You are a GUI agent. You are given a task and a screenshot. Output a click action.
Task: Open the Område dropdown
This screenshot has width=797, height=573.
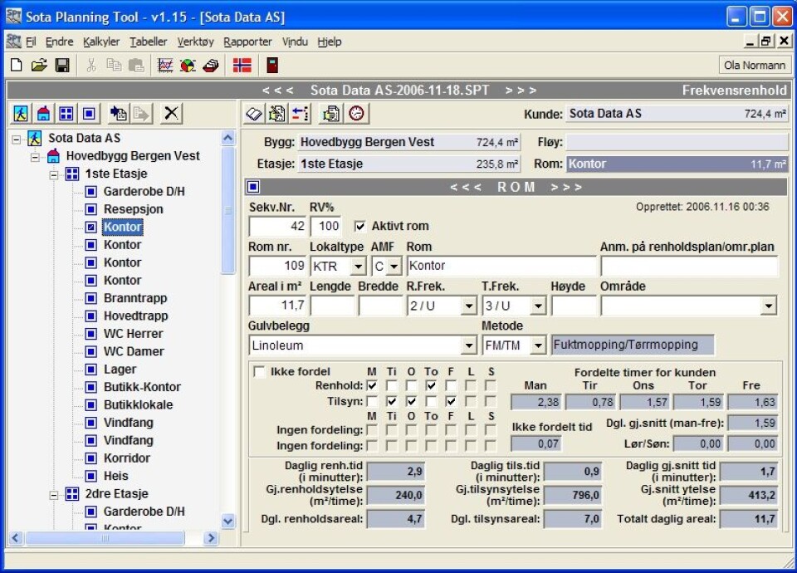pyautogui.click(x=769, y=306)
